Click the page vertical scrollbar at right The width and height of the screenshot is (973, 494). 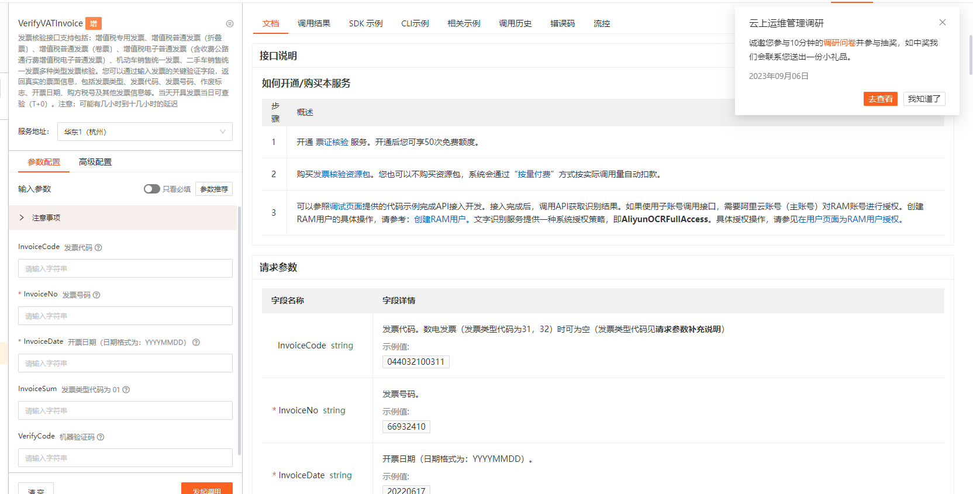coord(971,54)
